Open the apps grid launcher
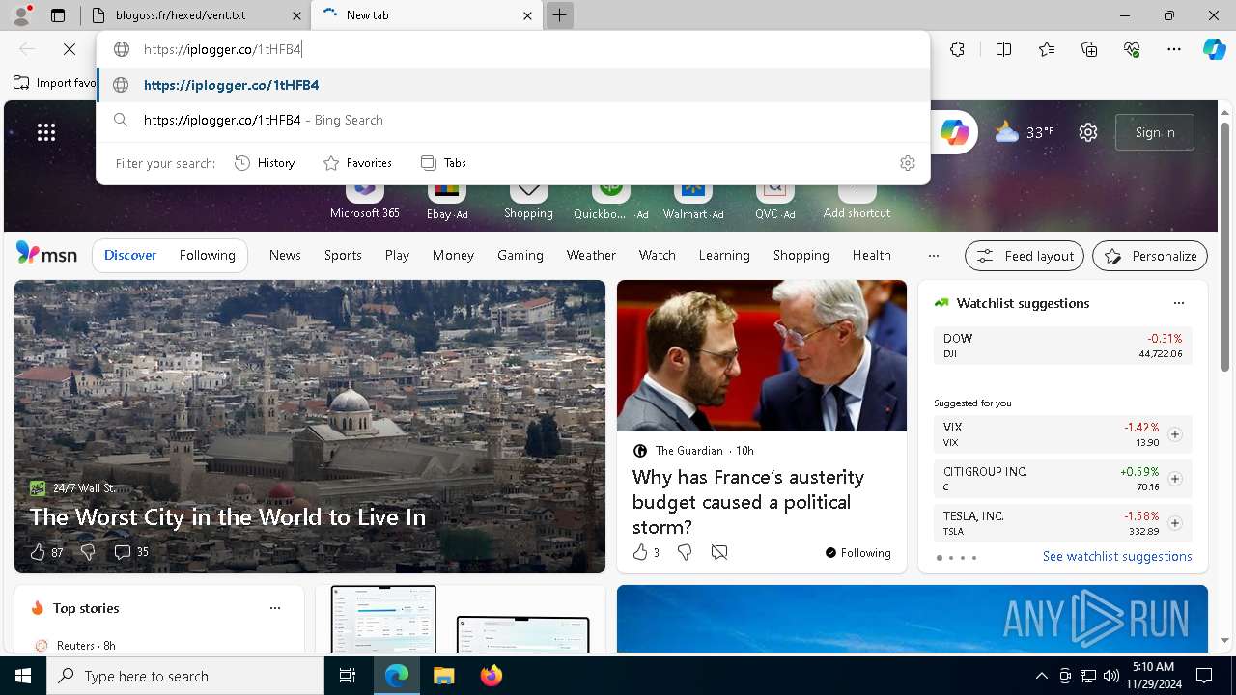 (46, 132)
